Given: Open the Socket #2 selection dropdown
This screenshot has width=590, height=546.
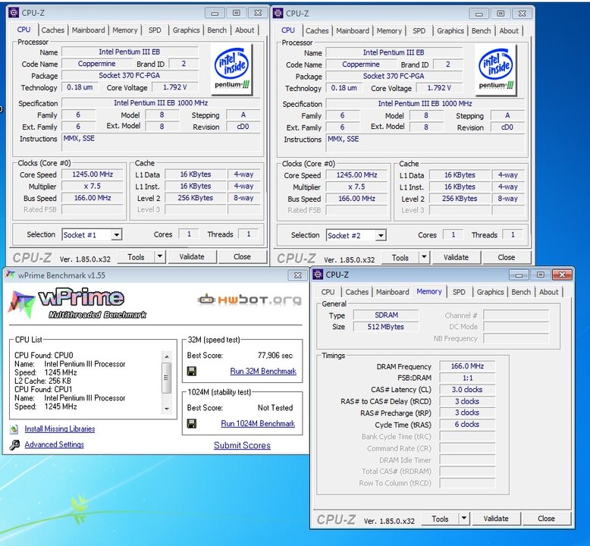Looking at the screenshot, I should pyautogui.click(x=381, y=236).
